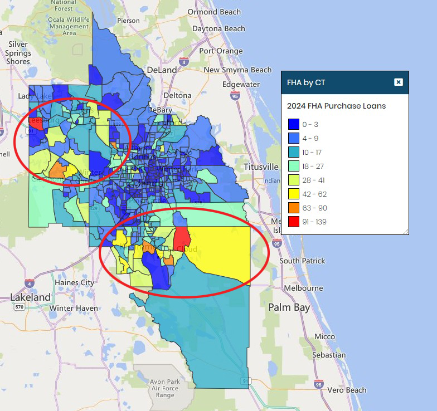The image size is (437, 411).
Task: Click the teal 10 - 17 legend swatch
Action: 293,152
